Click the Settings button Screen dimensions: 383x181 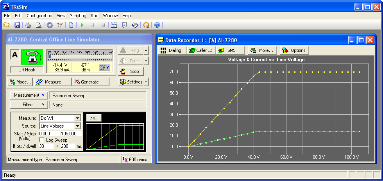(131, 82)
